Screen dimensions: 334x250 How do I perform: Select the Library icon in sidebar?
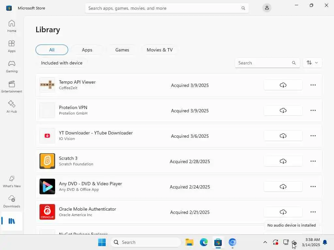(12, 221)
